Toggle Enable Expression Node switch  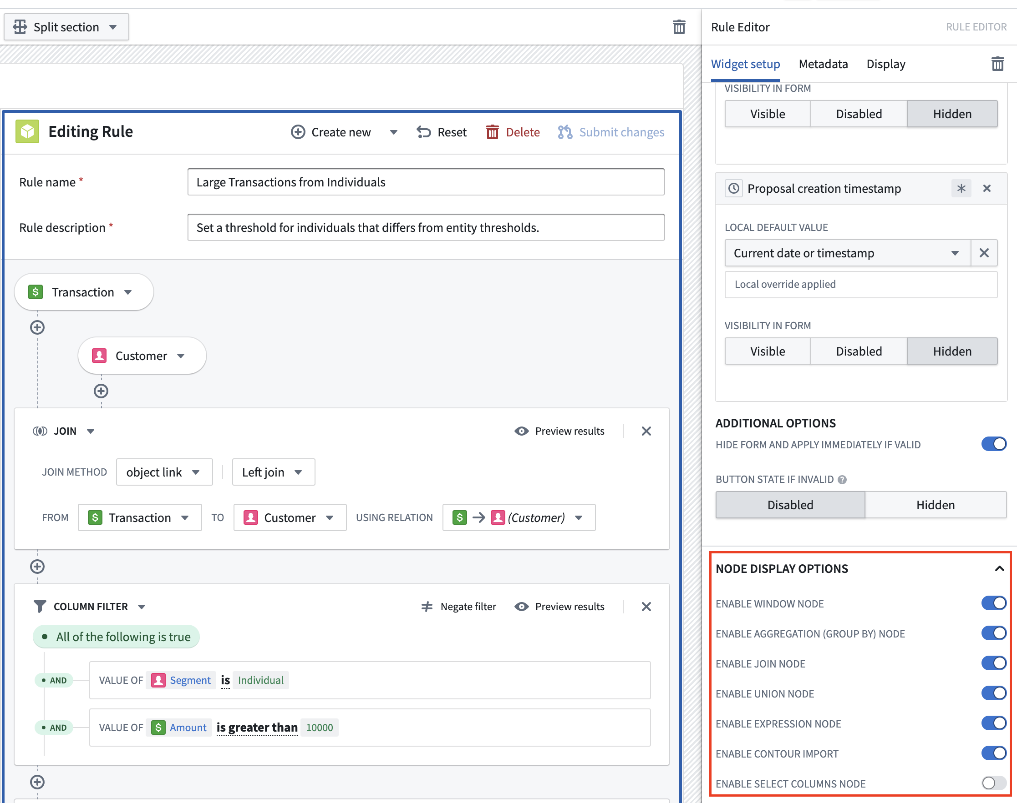tap(993, 723)
